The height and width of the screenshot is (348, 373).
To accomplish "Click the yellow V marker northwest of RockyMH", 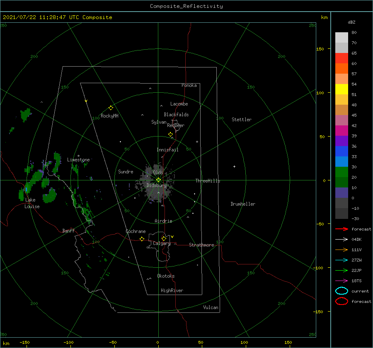I will coord(86,101).
